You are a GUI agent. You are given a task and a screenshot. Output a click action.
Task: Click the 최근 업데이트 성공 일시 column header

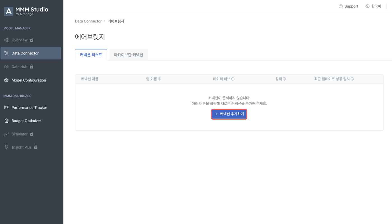332,79
